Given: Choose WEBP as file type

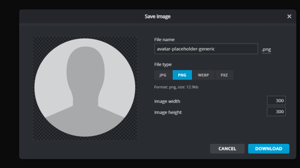Looking at the screenshot, I should 203,75.
